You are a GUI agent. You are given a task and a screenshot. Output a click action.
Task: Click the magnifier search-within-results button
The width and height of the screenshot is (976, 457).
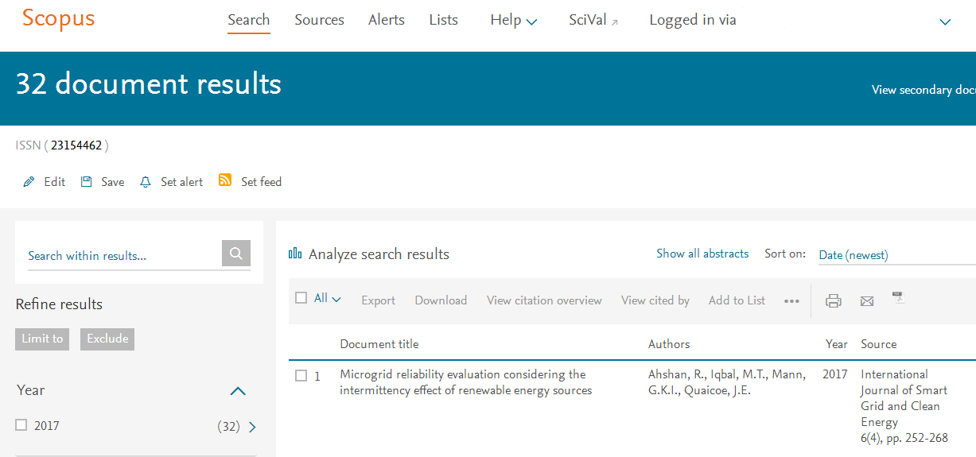tap(236, 254)
